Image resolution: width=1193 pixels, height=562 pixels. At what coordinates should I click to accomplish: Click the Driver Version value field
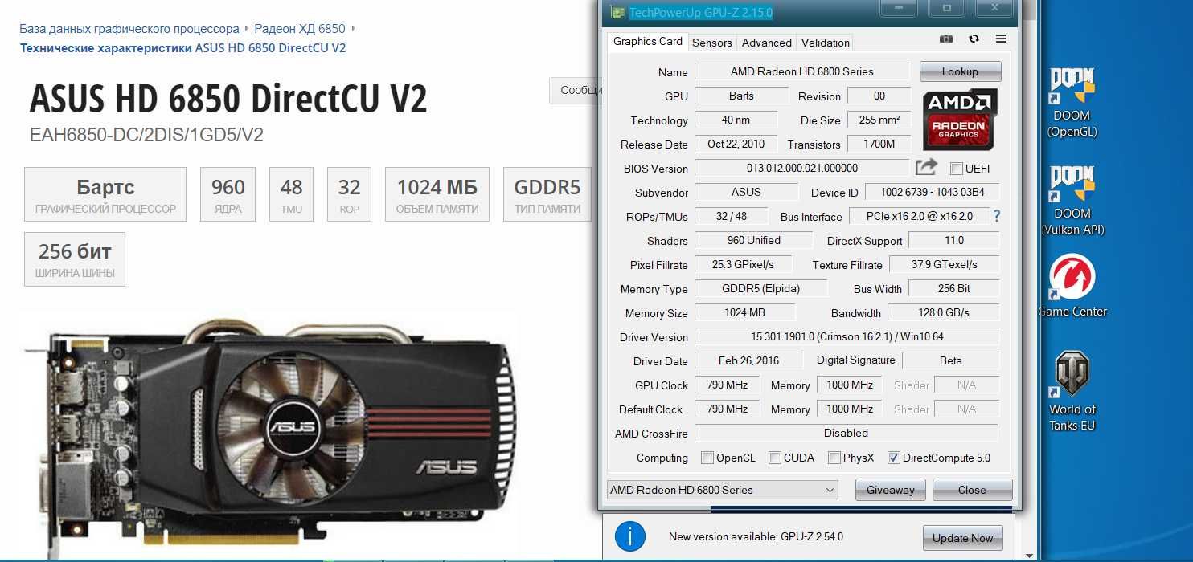click(847, 336)
